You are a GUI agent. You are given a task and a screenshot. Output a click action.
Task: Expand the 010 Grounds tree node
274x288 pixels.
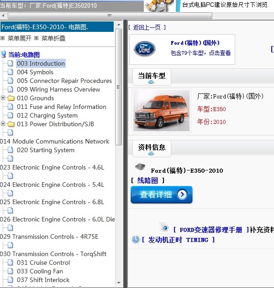(3, 98)
